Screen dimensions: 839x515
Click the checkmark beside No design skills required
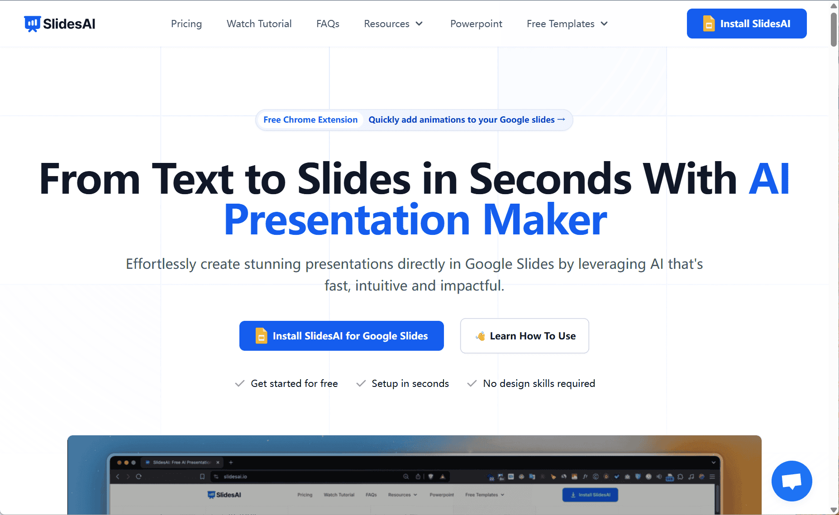[471, 383]
